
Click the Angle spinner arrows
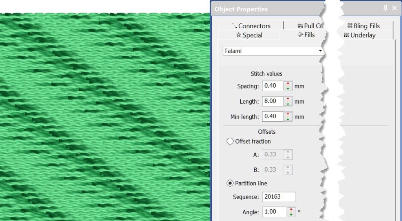[x=291, y=212]
